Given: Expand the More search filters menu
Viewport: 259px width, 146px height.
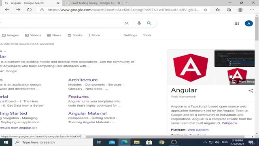Looking at the screenshot, I should pos(94,35).
